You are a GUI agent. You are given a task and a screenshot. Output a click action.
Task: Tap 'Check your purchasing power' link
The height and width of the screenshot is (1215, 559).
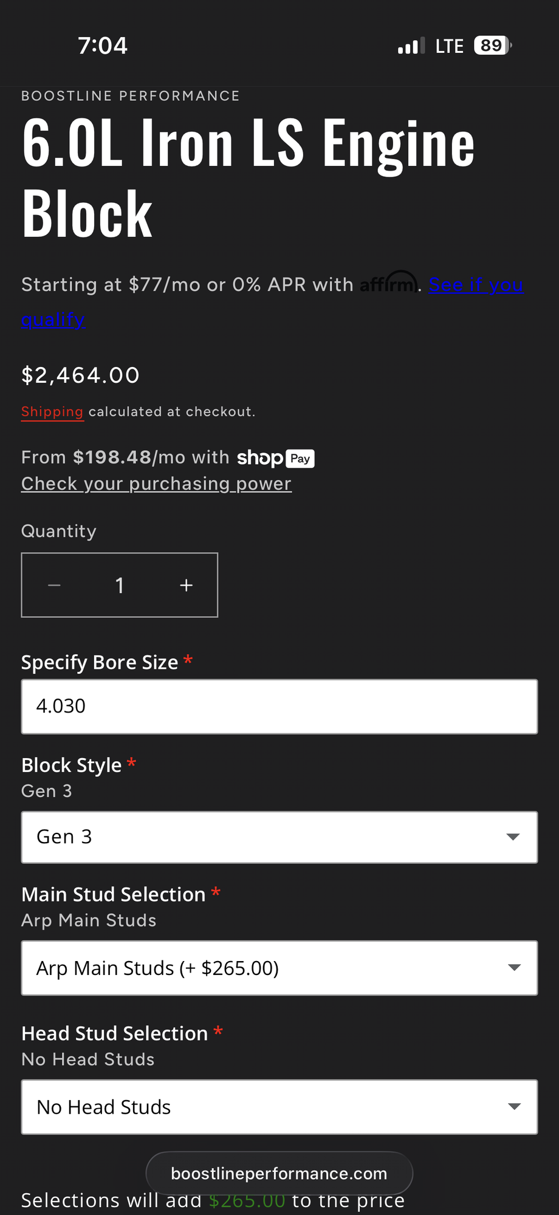(x=156, y=484)
